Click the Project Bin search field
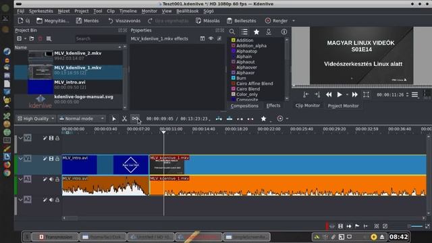This screenshot has height=243, width=432. tap(101, 39)
